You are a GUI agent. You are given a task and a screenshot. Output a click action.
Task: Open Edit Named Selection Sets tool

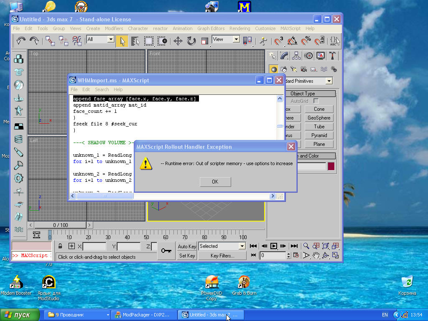click(x=335, y=41)
